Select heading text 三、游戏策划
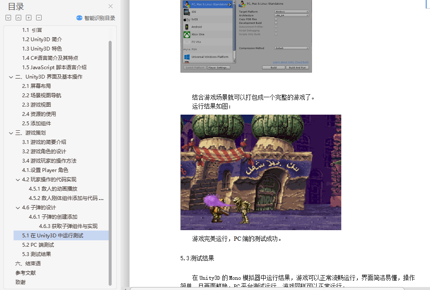The width and height of the screenshot is (430, 290). pyautogui.click(x=31, y=133)
